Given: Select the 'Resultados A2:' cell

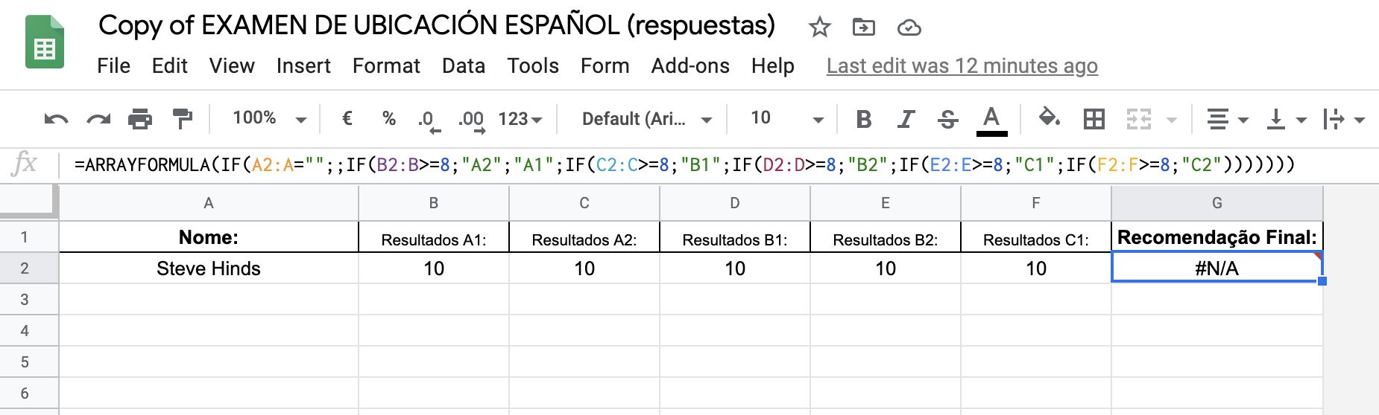Looking at the screenshot, I should tap(584, 237).
